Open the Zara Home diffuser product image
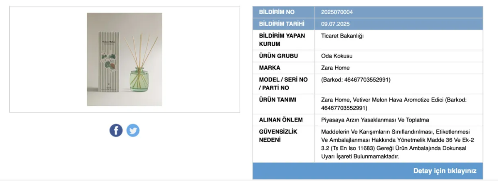Viewport: 498px width, 181px height. point(124,60)
